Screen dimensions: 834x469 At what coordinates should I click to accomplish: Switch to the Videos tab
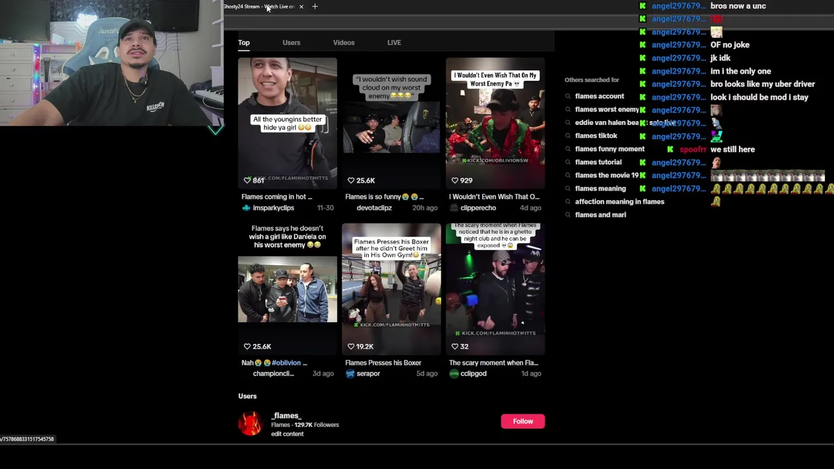point(344,42)
